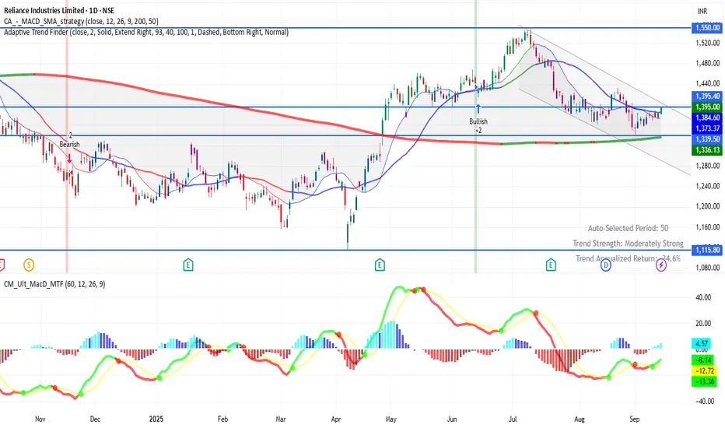Select the CM_Ult_MacD_MTF indicator legend
This screenshot has width=725, height=428.
pyautogui.click(x=54, y=283)
